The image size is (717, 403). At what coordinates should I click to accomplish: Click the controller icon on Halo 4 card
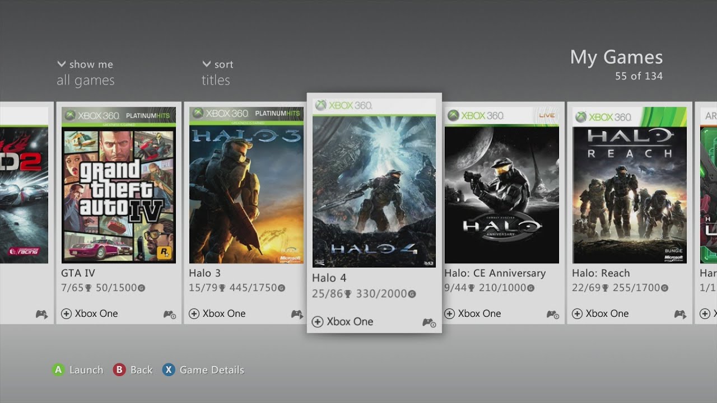click(430, 323)
